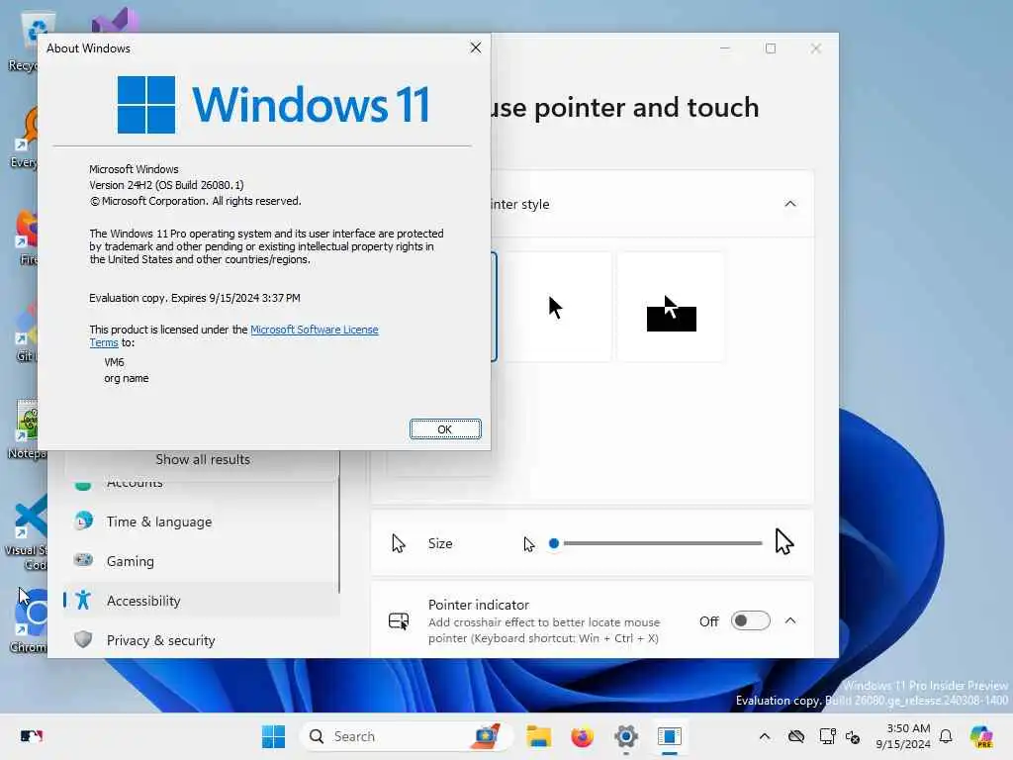The width and height of the screenshot is (1013, 760).
Task: Switch to Settings app on taskbar
Action: [x=626, y=736]
